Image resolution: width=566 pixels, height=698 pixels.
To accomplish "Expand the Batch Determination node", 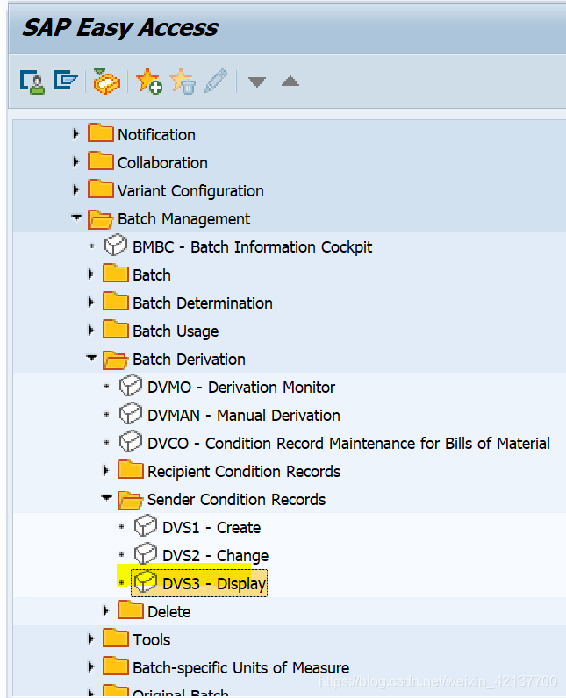I will 90,302.
